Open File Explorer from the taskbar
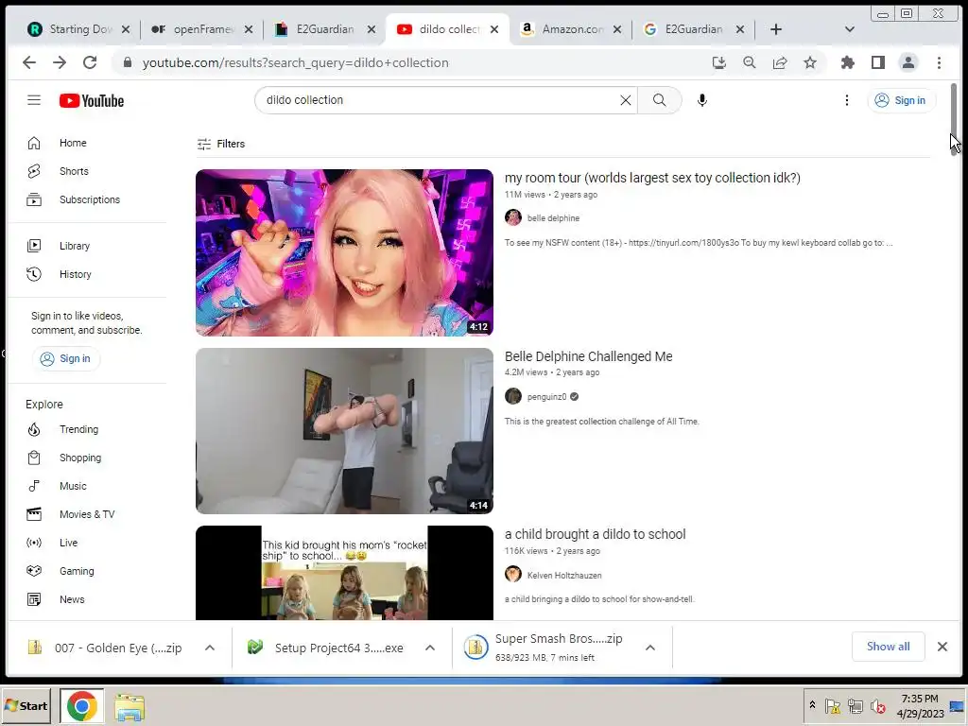Viewport: 968px width, 726px height. tap(129, 707)
